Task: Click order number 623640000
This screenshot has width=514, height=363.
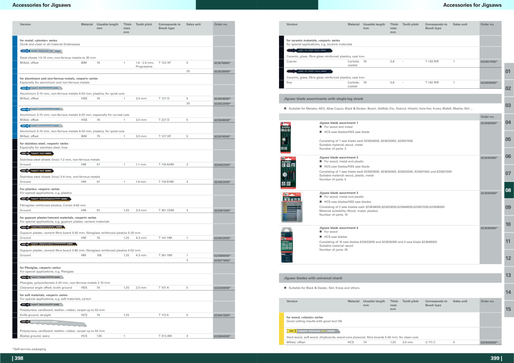Action: (222, 288)
